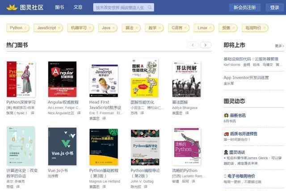The width and height of the screenshot is (286, 191).
Task: Show previous page of 热门图书
Action: pyautogui.click(x=193, y=45)
